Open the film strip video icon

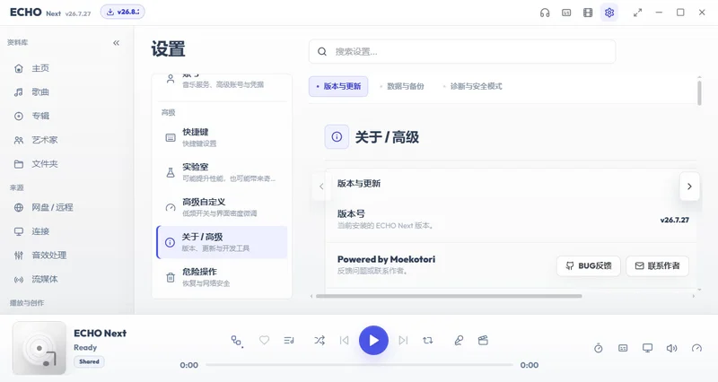click(588, 13)
